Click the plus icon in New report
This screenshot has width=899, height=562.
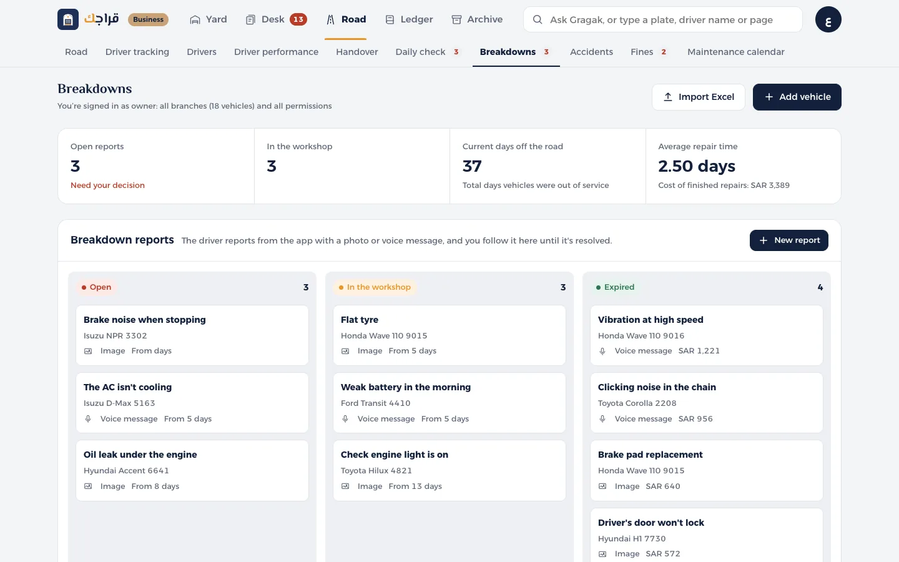763,240
